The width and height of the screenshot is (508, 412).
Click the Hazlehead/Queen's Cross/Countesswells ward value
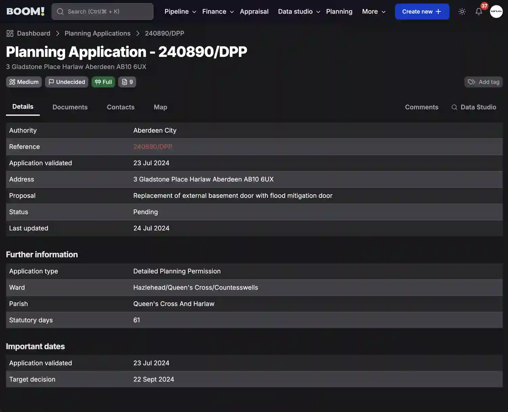pyautogui.click(x=196, y=287)
